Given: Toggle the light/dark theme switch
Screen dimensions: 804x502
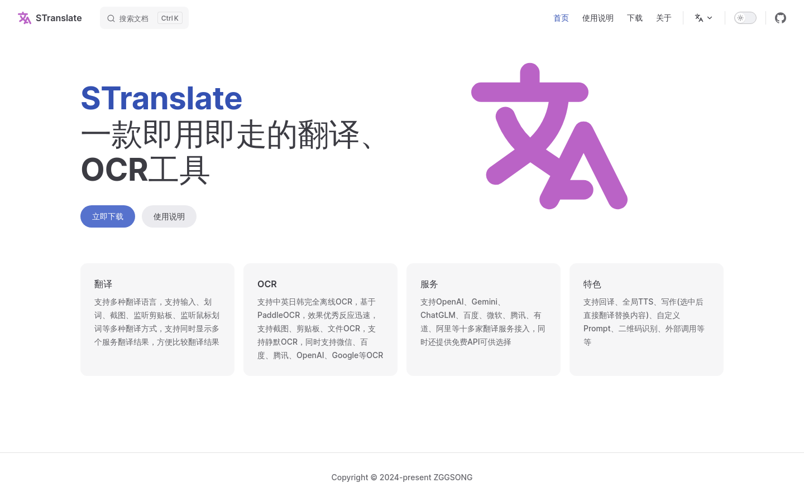Looking at the screenshot, I should coord(745,18).
